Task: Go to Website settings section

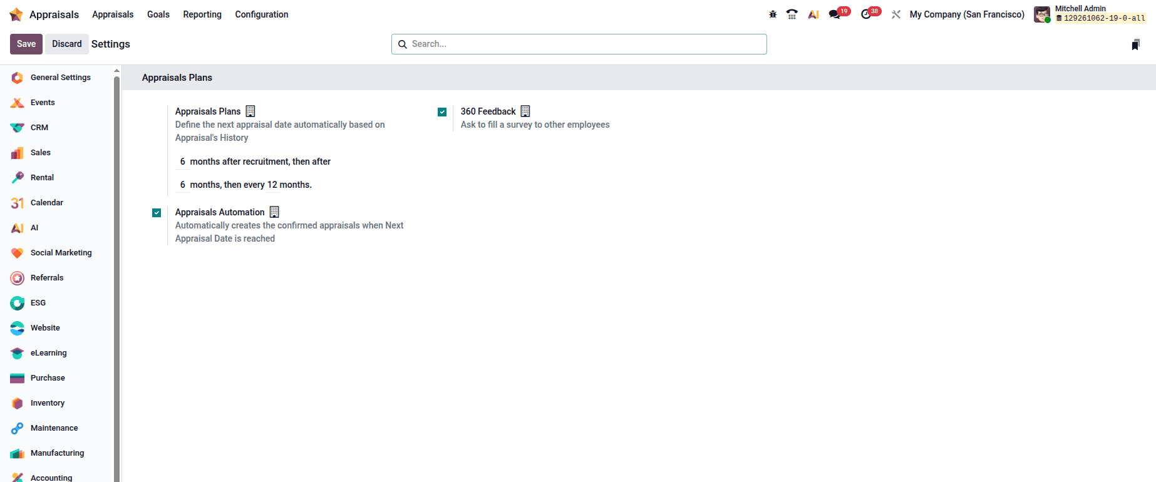Action: coord(56,328)
